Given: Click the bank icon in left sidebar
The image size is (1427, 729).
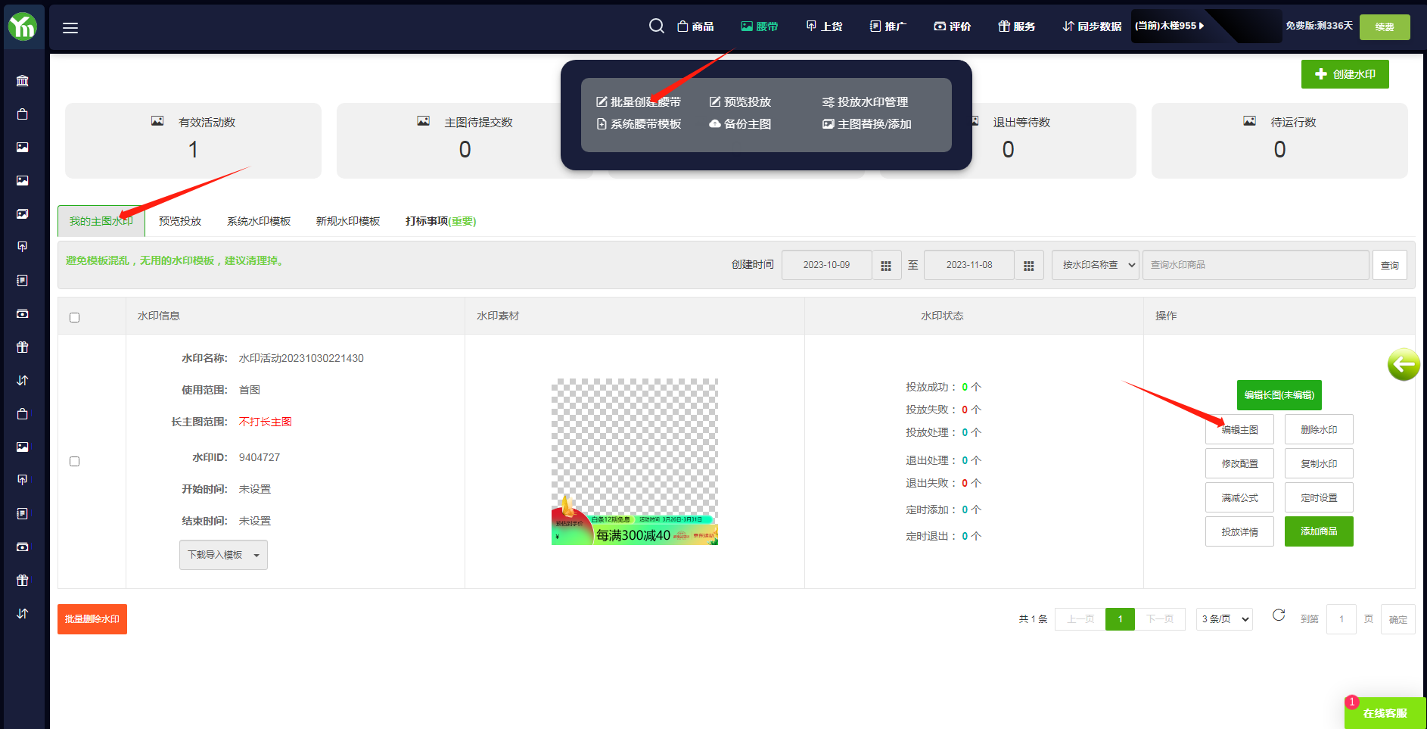Looking at the screenshot, I should [23, 81].
